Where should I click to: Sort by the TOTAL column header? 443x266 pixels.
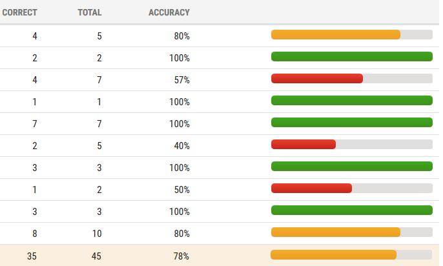pyautogui.click(x=90, y=12)
